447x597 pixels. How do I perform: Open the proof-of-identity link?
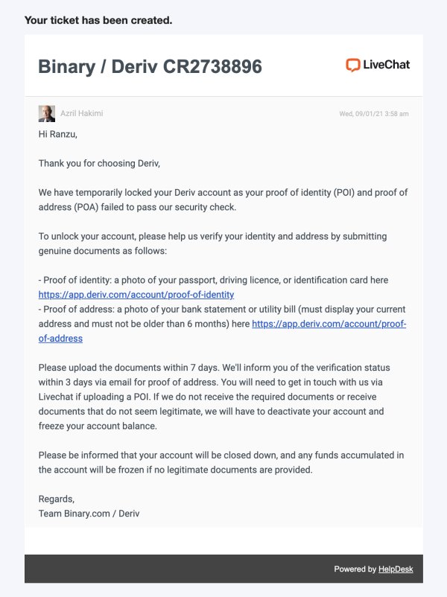[x=136, y=295]
